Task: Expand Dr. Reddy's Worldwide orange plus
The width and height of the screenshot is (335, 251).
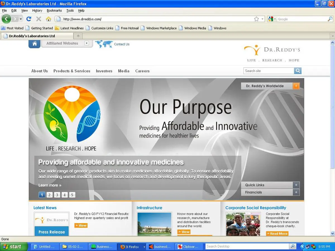Action: (296, 86)
